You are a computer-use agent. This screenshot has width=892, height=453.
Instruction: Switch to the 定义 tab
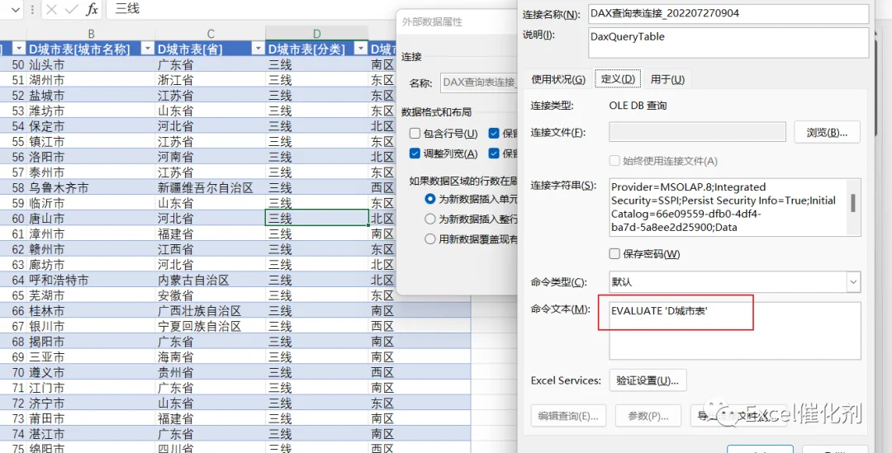pyautogui.click(x=618, y=79)
